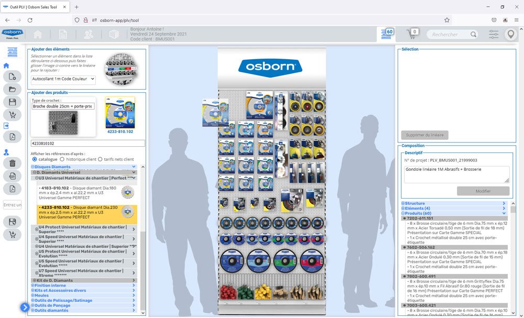The width and height of the screenshot is (524, 318).
Task: Open the shopping cart showing 0
Action: click(x=412, y=34)
